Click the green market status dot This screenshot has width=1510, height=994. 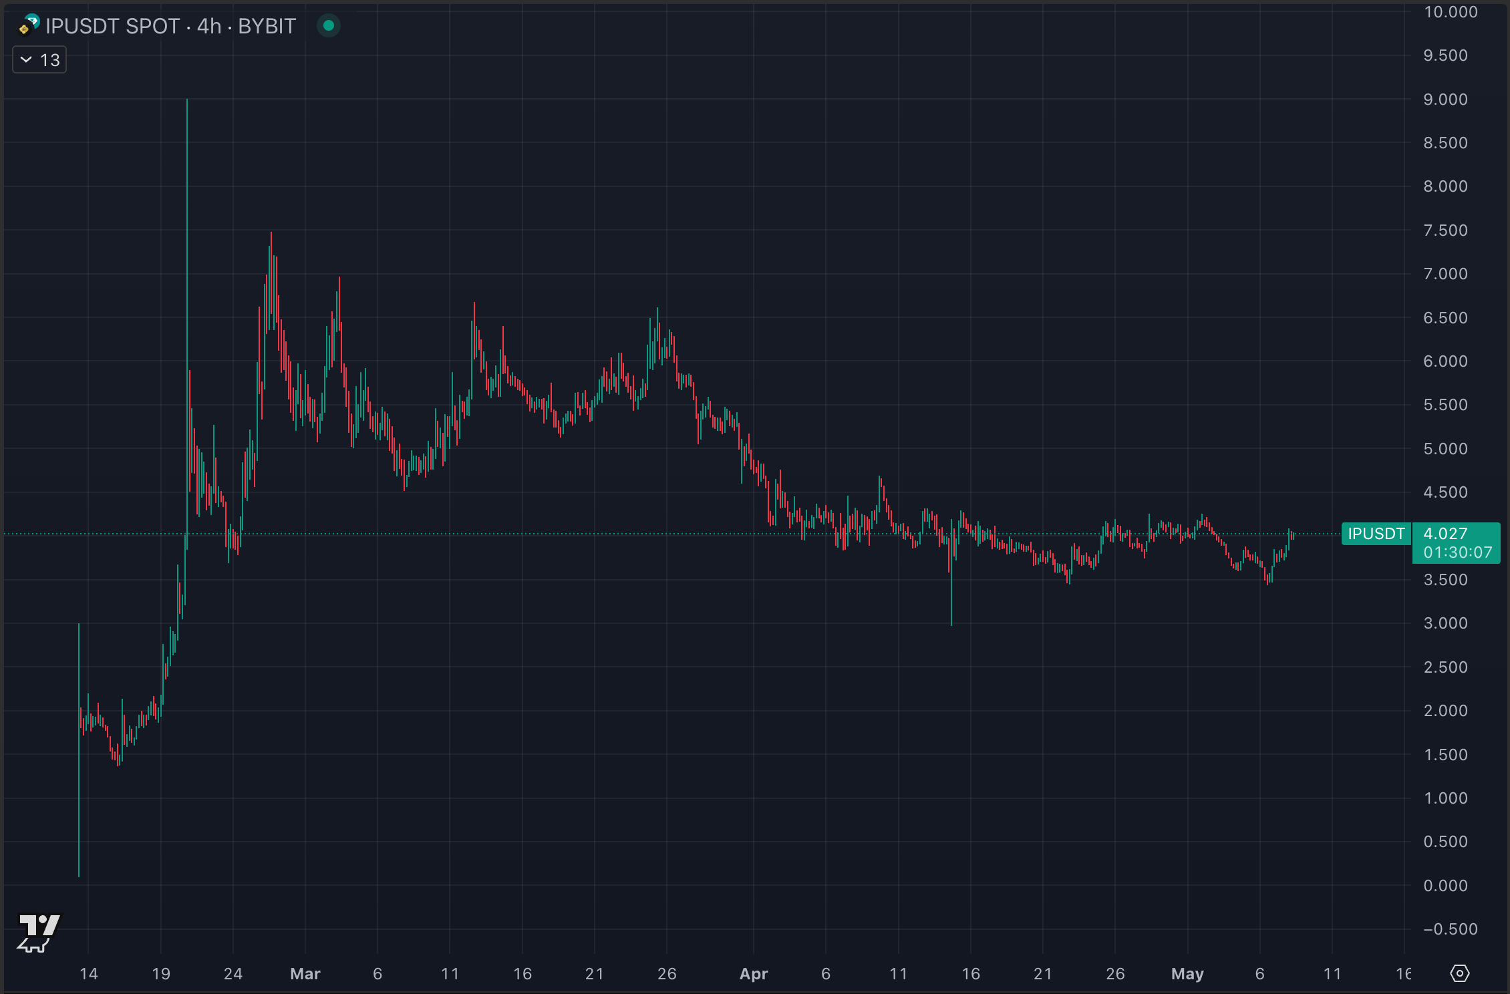328,26
